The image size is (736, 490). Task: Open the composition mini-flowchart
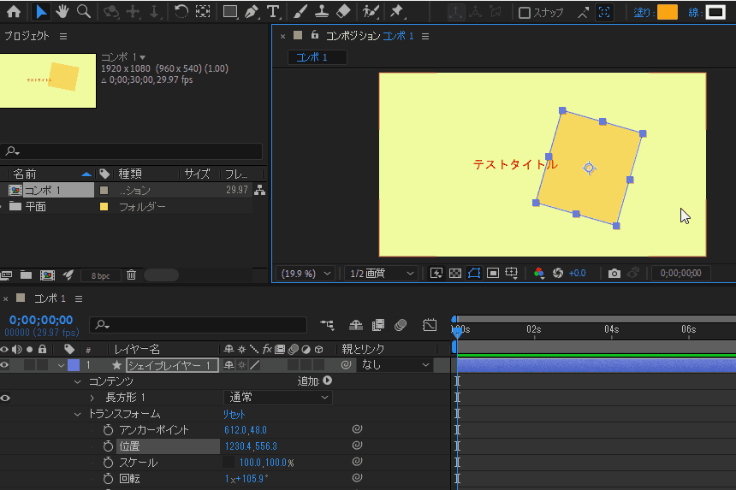coord(327,324)
